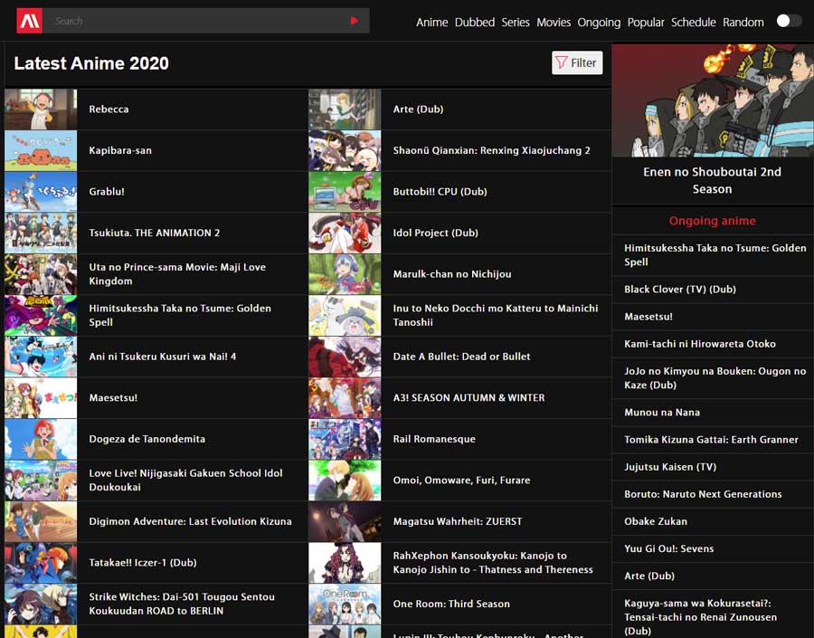Open the Schedule page
This screenshot has width=814, height=638.
click(x=694, y=23)
